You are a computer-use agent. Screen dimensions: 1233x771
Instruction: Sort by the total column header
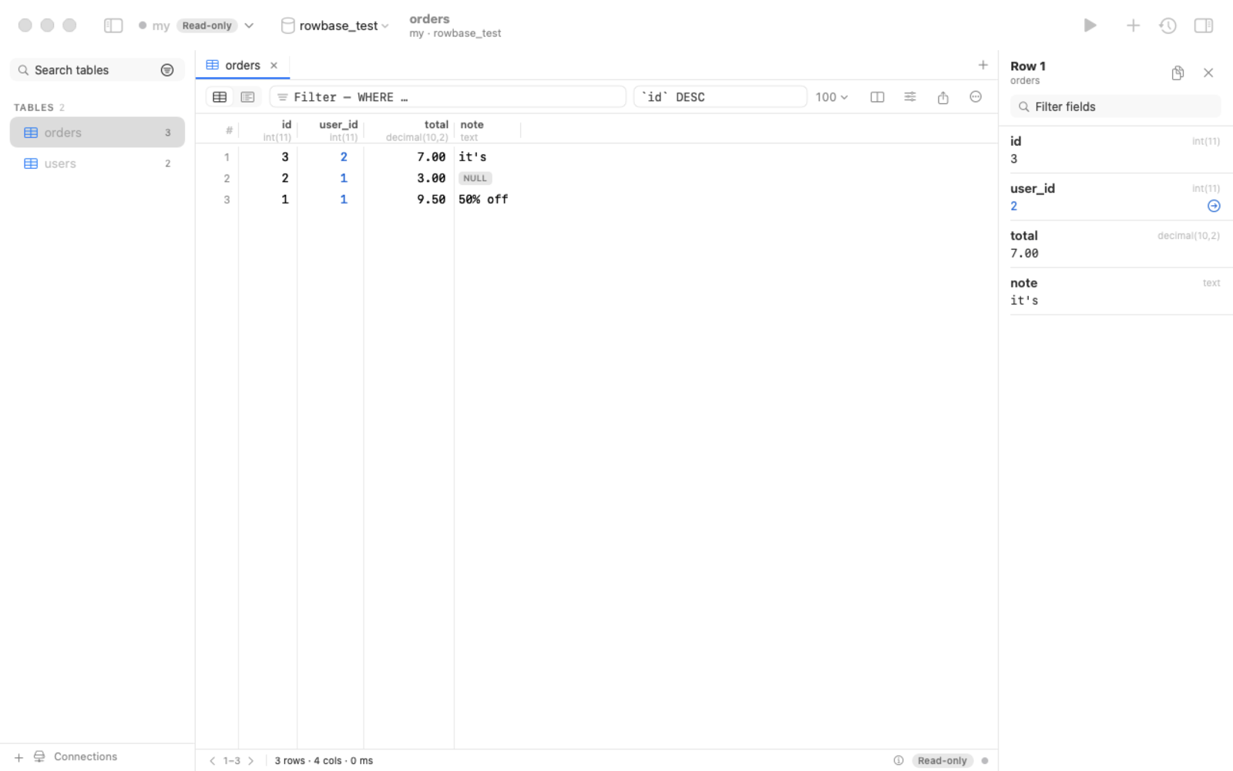(409, 130)
